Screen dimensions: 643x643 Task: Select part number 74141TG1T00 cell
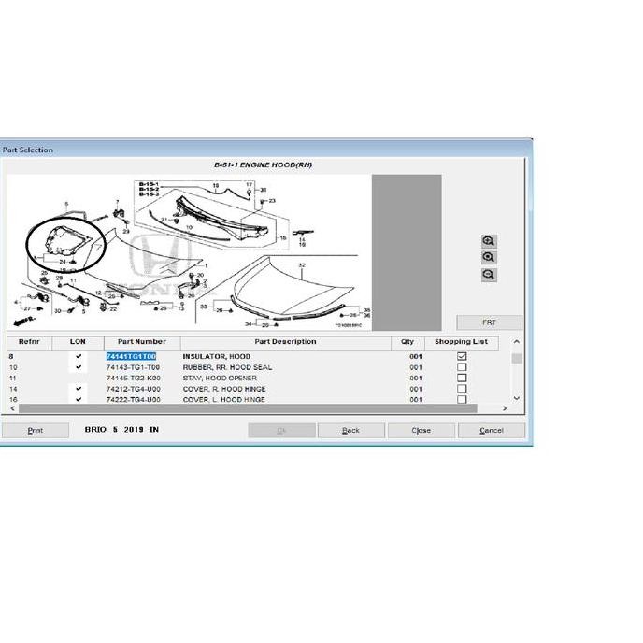pyautogui.click(x=131, y=357)
